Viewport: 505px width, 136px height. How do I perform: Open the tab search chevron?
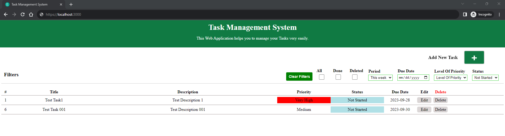tap(463, 4)
